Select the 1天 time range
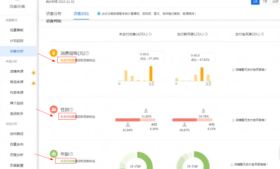 click(255, 2)
